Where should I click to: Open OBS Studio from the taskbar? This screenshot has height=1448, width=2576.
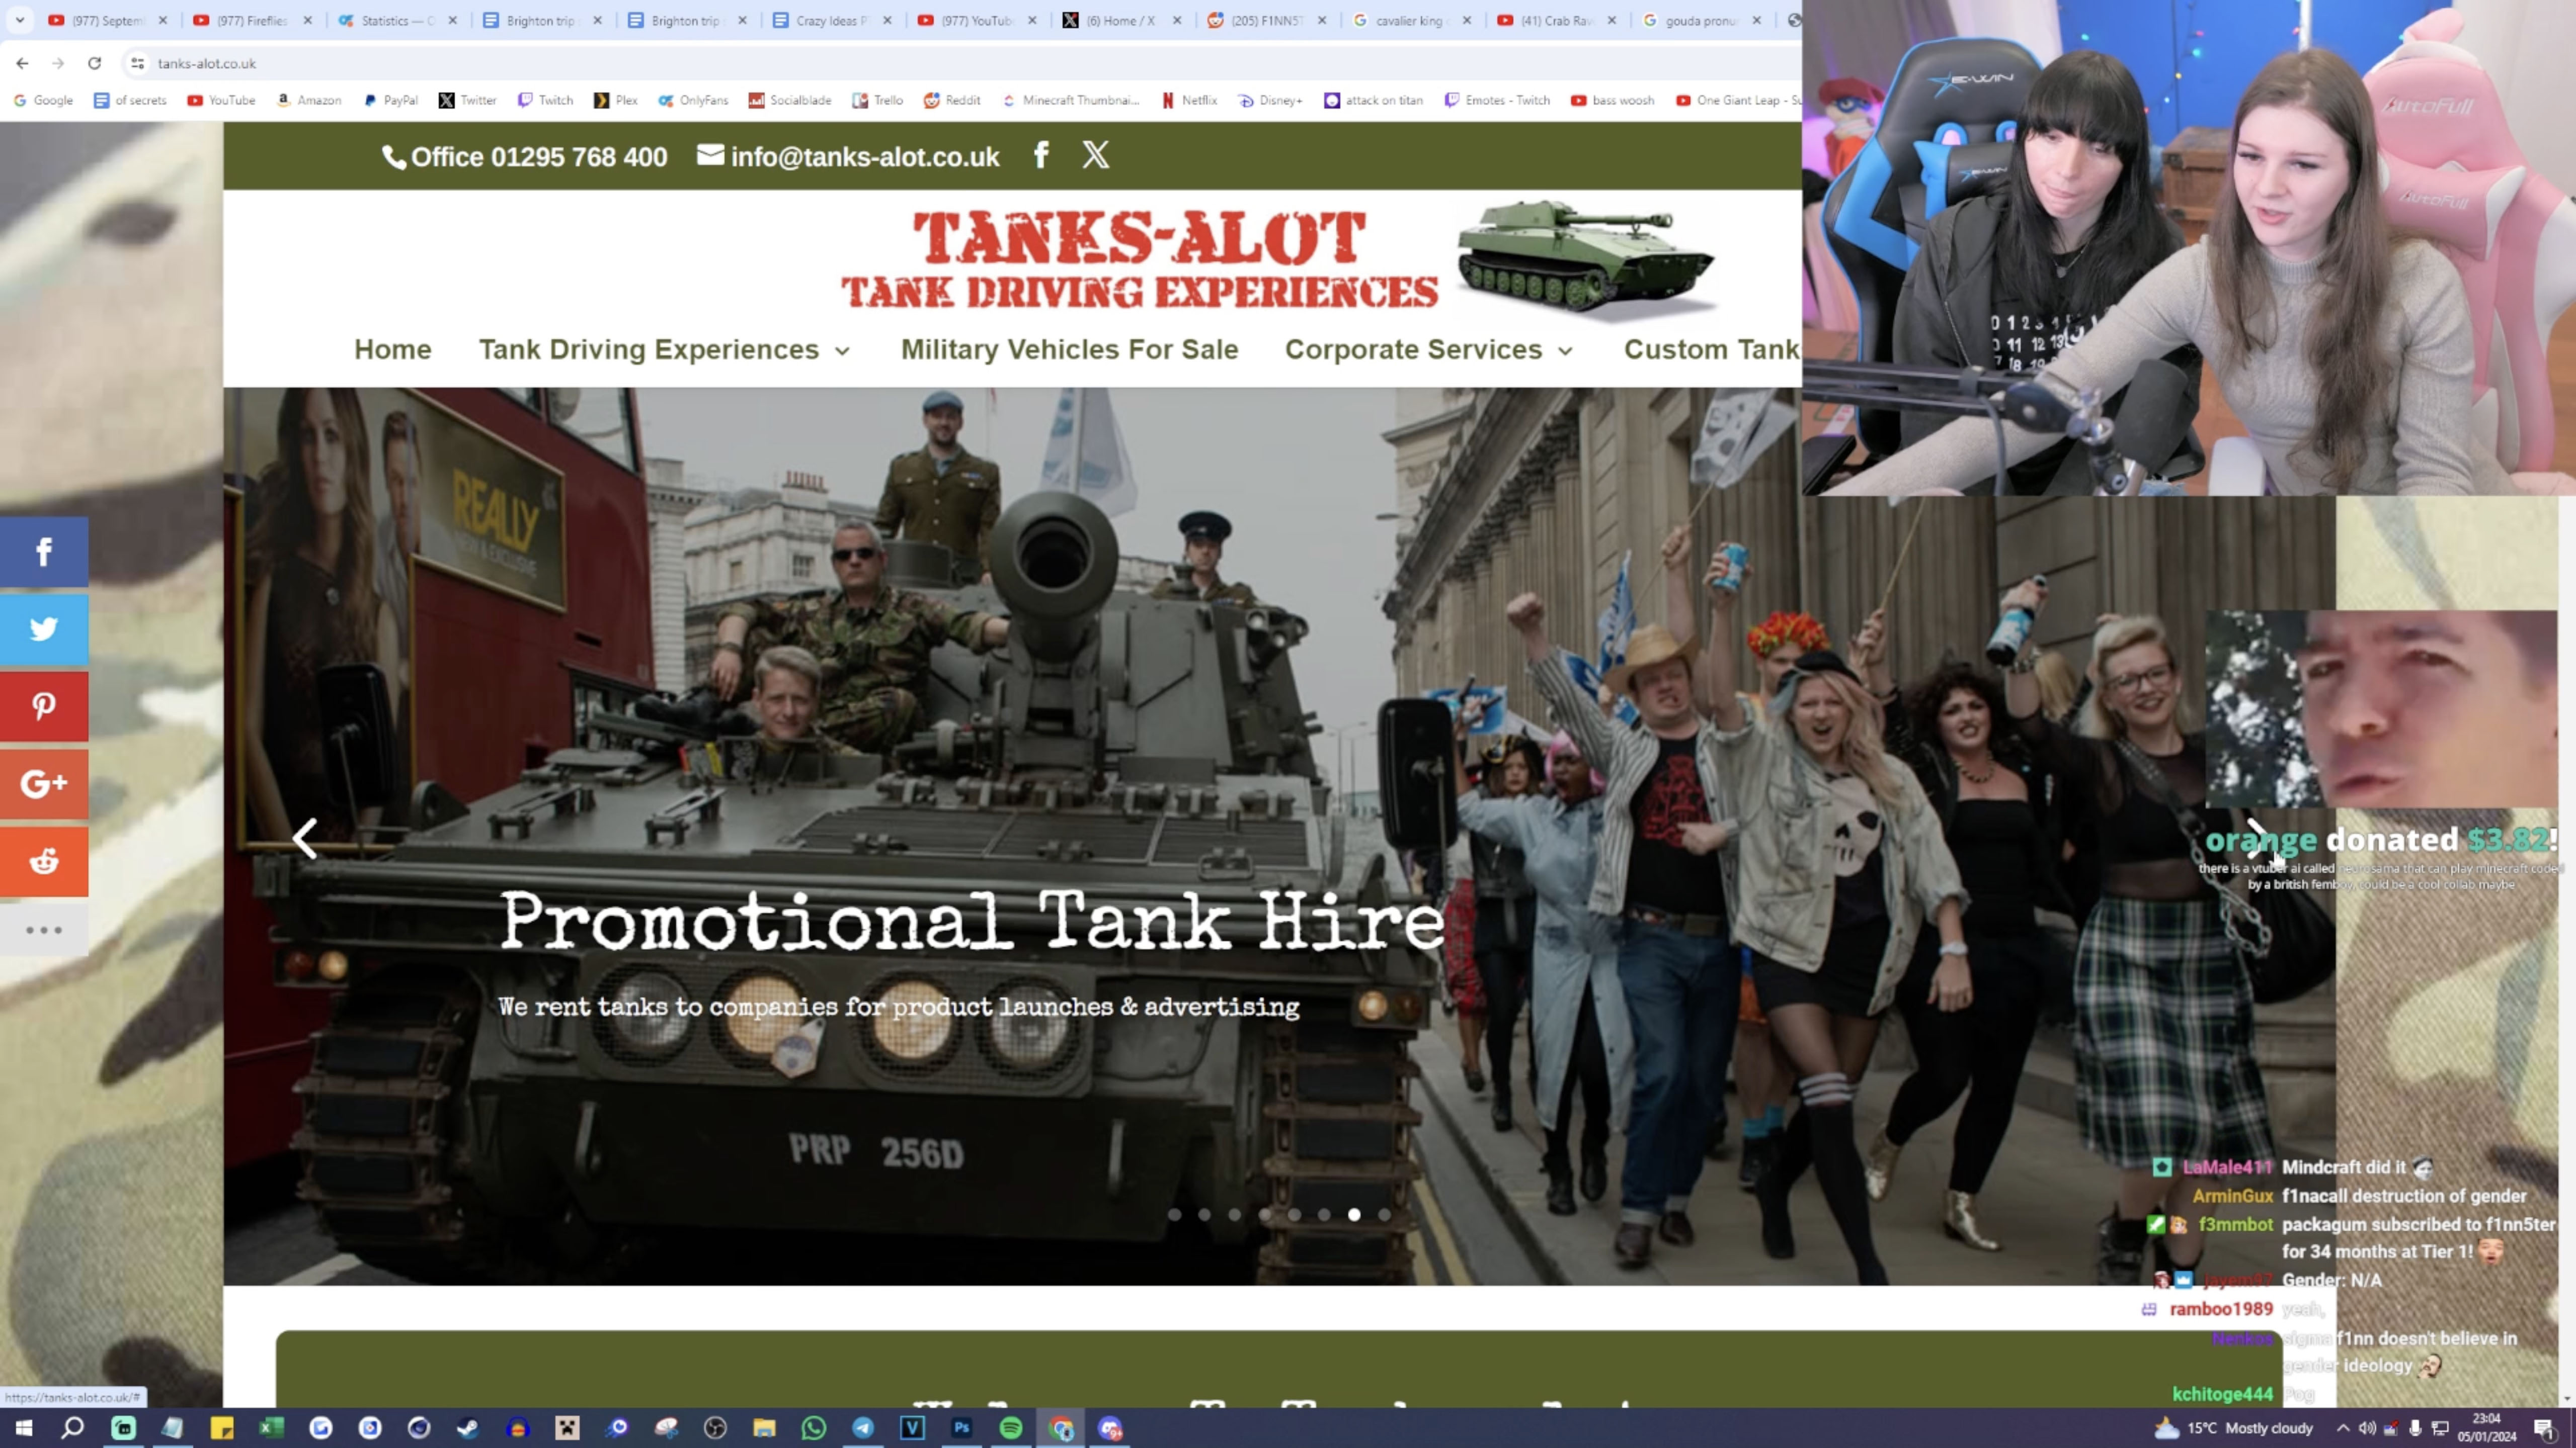click(715, 1428)
